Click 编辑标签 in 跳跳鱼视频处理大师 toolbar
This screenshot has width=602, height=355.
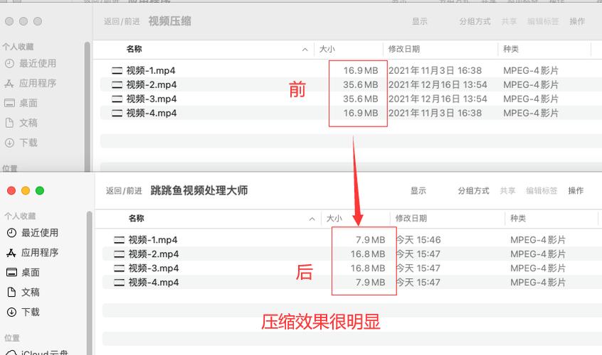coord(542,191)
